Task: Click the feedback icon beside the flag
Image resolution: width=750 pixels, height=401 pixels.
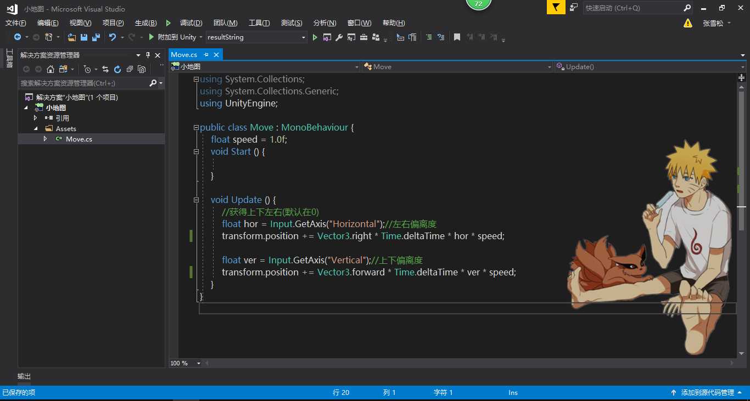Action: tap(574, 8)
